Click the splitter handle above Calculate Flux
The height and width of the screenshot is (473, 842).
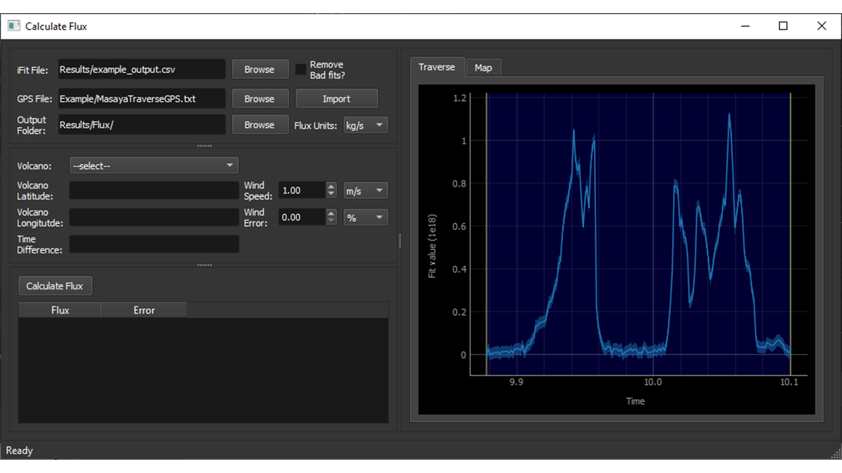(x=205, y=265)
